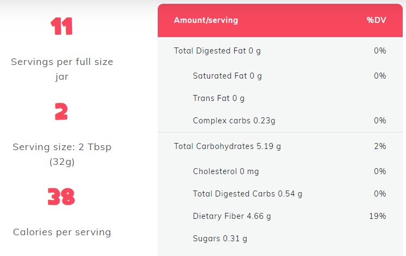Click the red number 38 calories
This screenshot has height=256, width=406.
[x=62, y=197]
